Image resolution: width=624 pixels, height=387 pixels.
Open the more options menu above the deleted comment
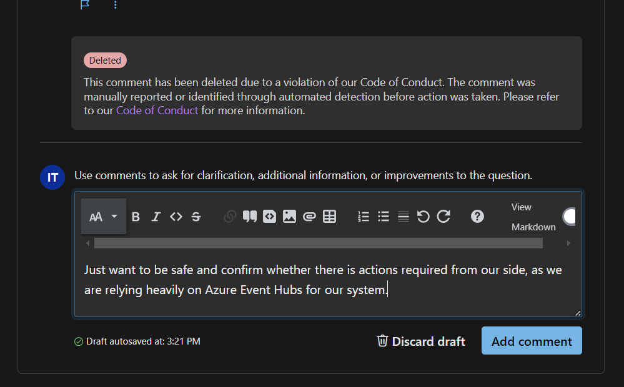pyautogui.click(x=116, y=5)
